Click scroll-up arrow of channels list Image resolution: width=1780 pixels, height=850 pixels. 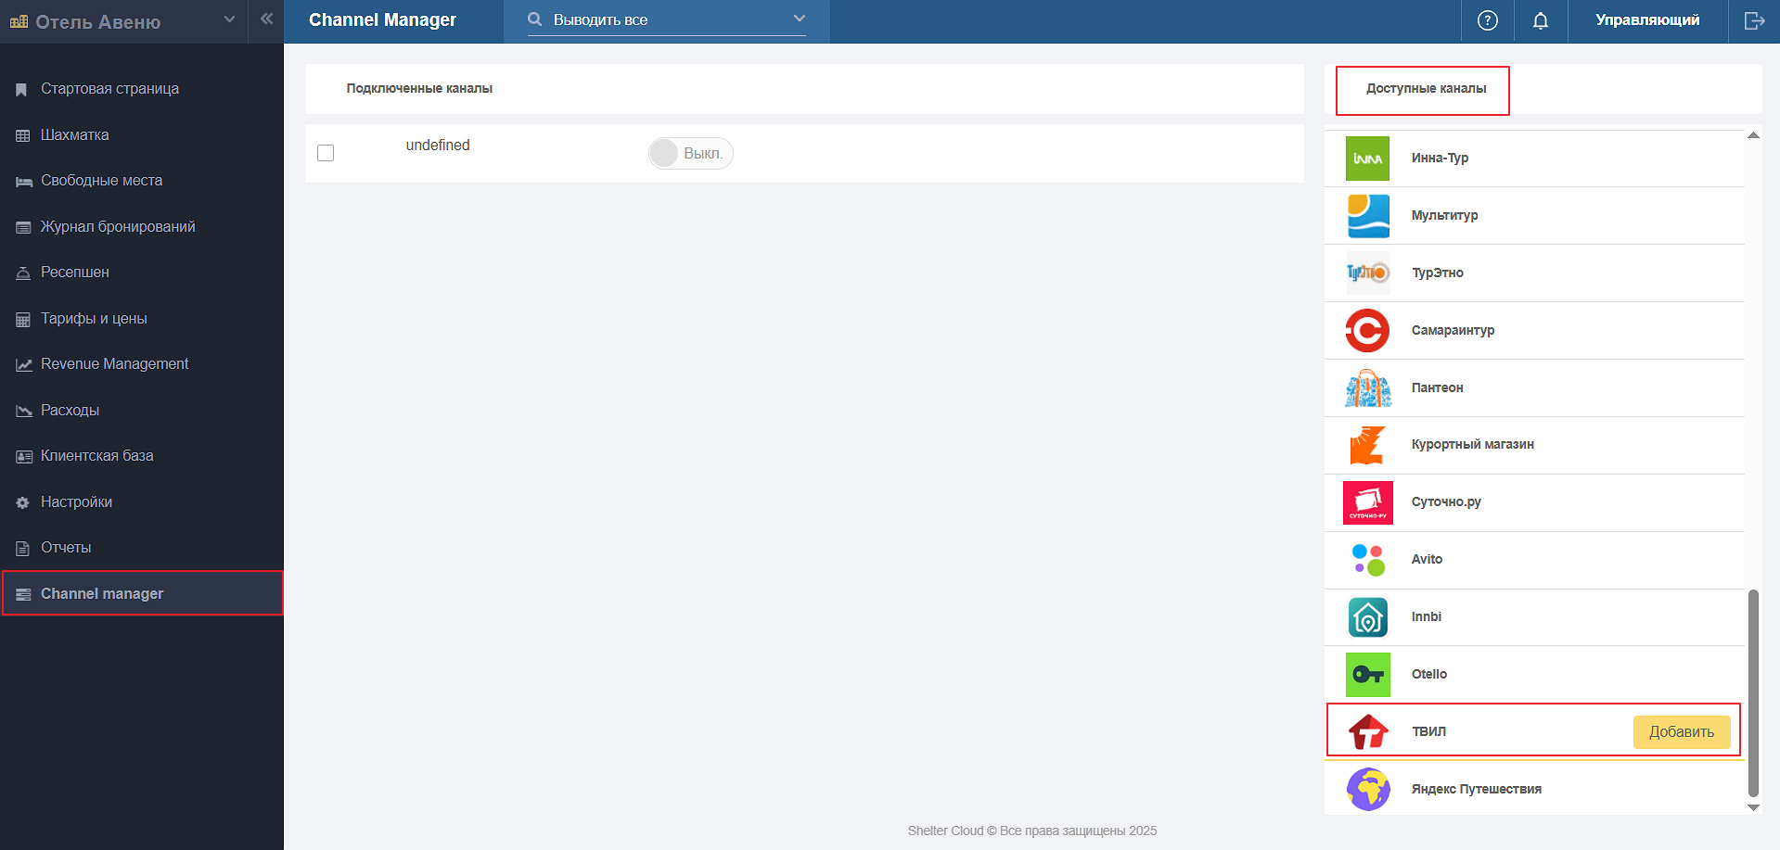point(1753,135)
